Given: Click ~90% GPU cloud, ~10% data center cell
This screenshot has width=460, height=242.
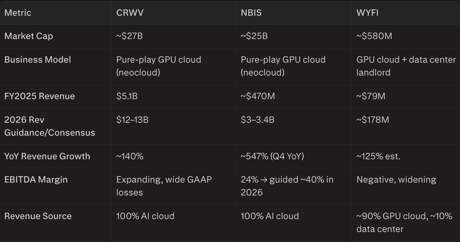Looking at the screenshot, I should pos(404,222).
